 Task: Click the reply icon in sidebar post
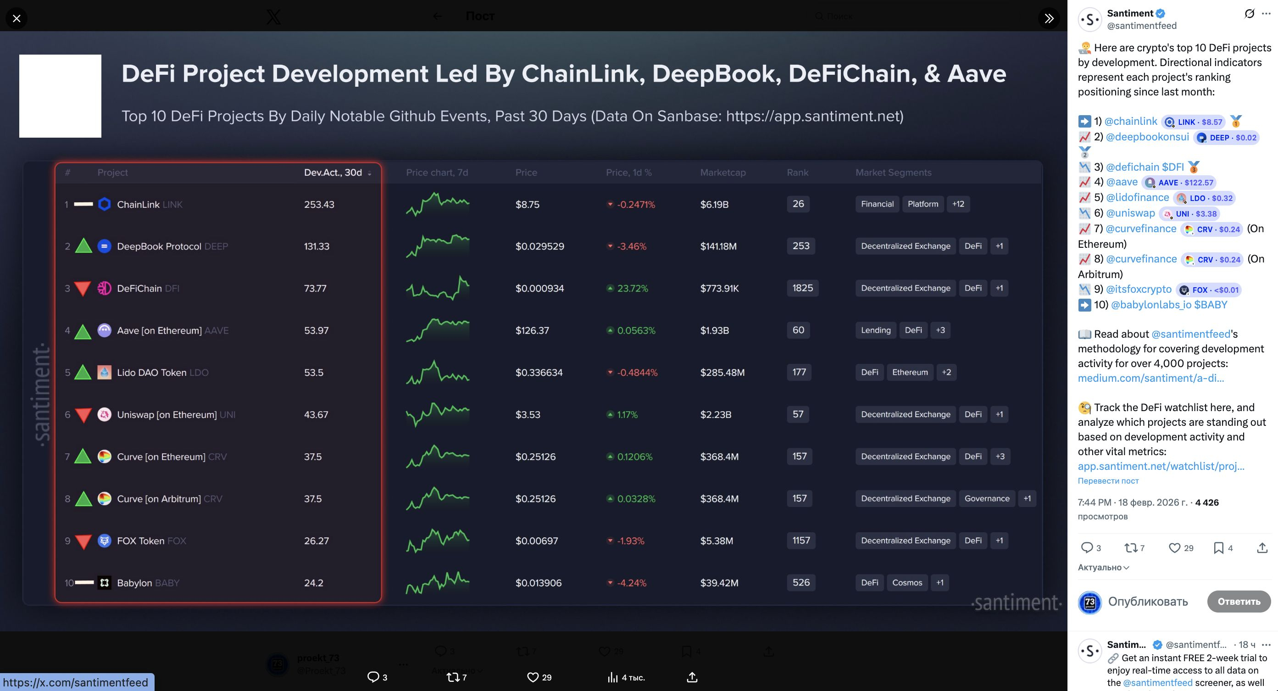tap(1087, 547)
